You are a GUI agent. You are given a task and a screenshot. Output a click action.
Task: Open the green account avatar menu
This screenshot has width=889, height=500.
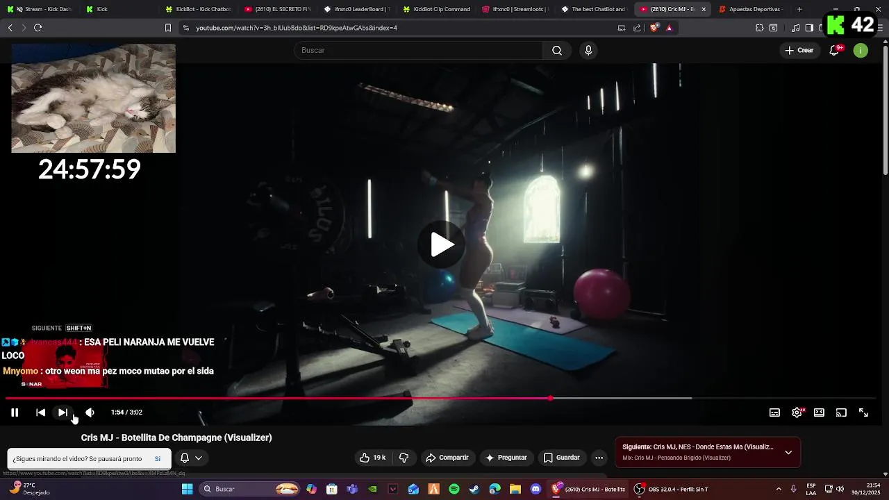tap(861, 50)
